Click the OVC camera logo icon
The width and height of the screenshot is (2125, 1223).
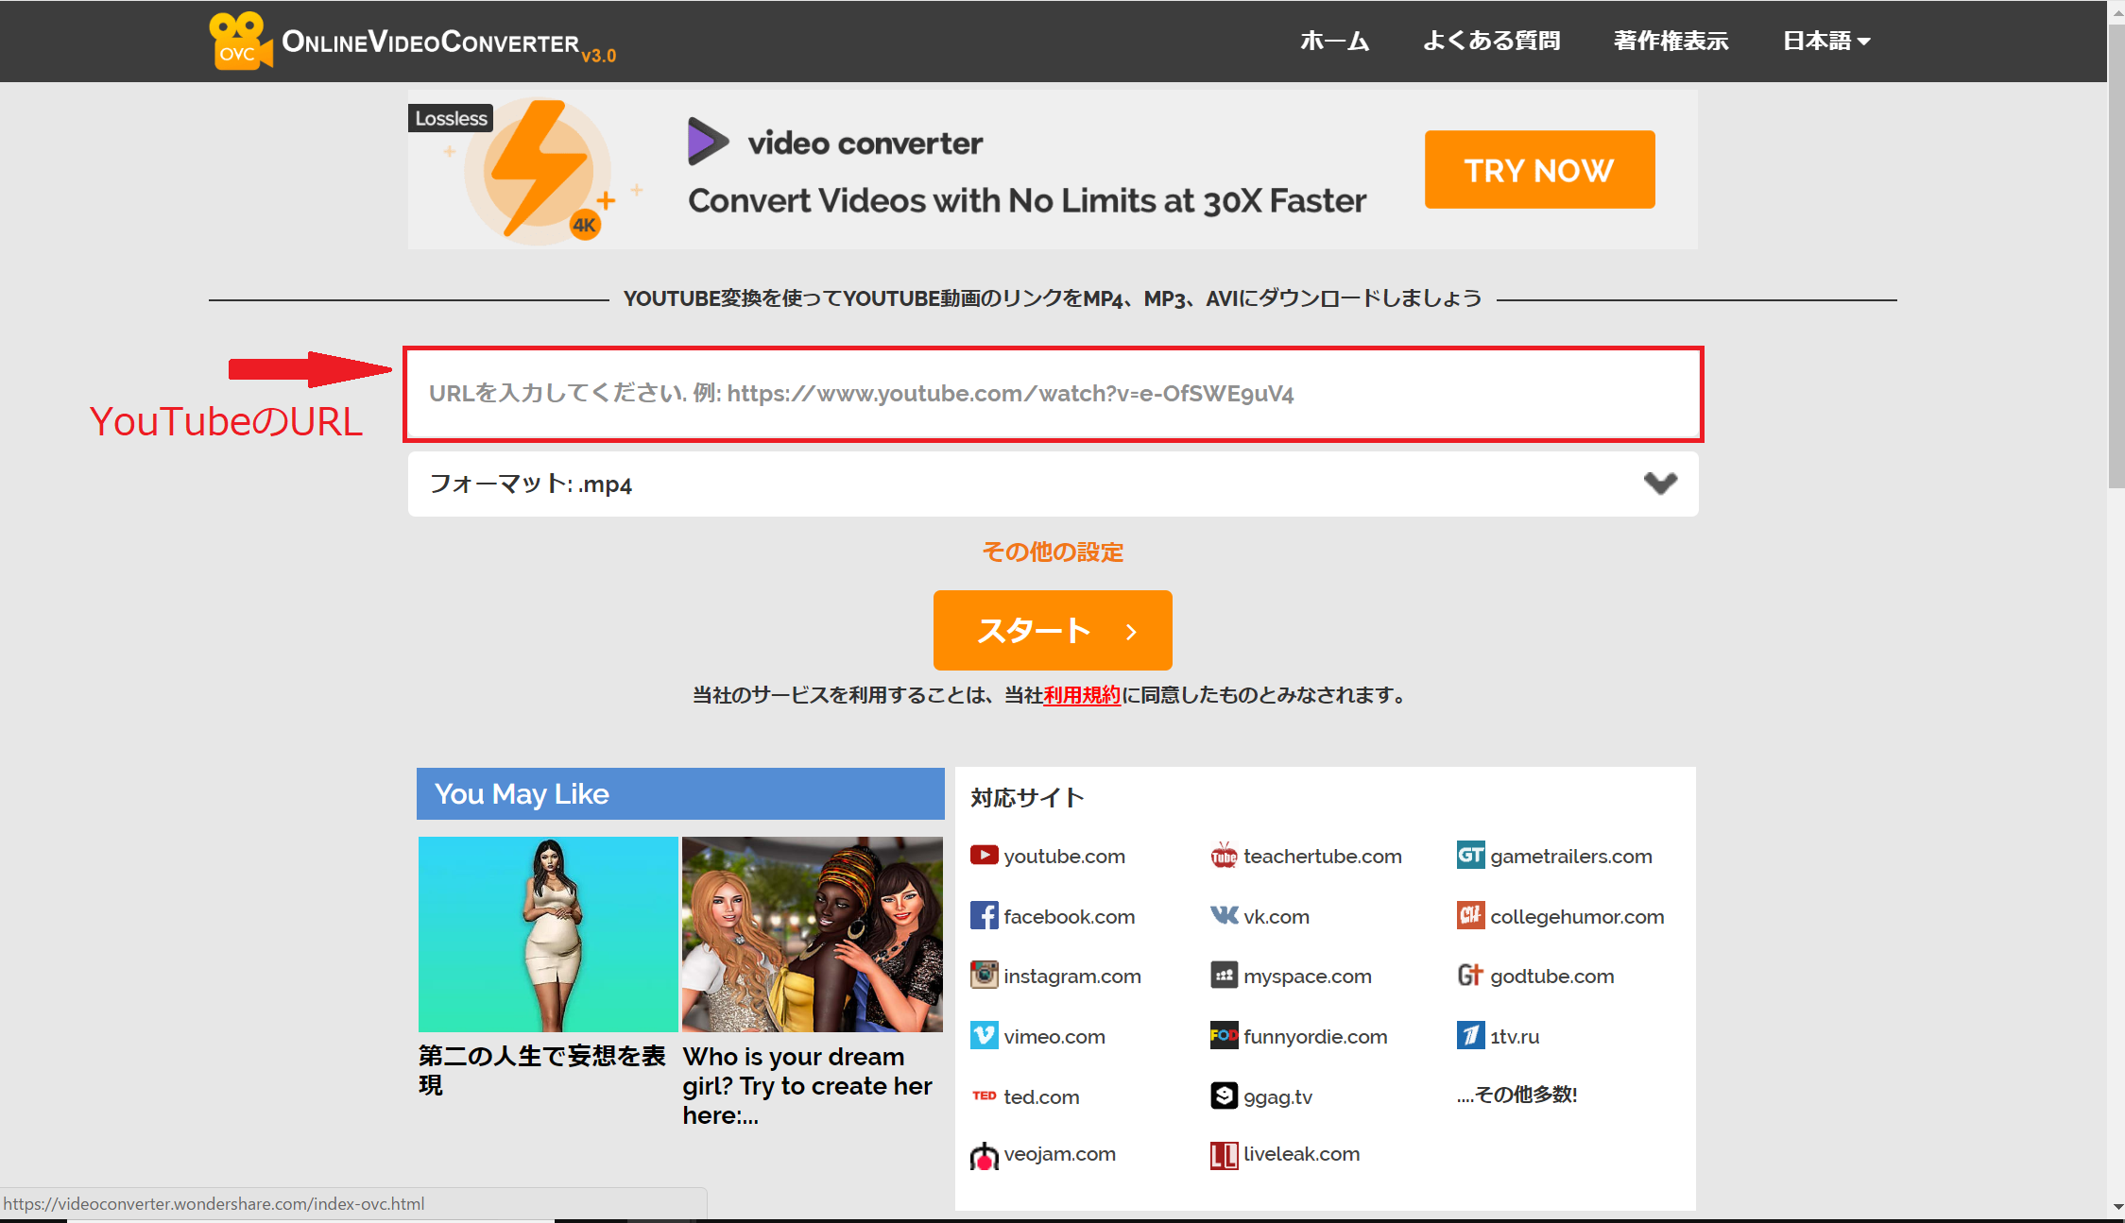click(240, 41)
